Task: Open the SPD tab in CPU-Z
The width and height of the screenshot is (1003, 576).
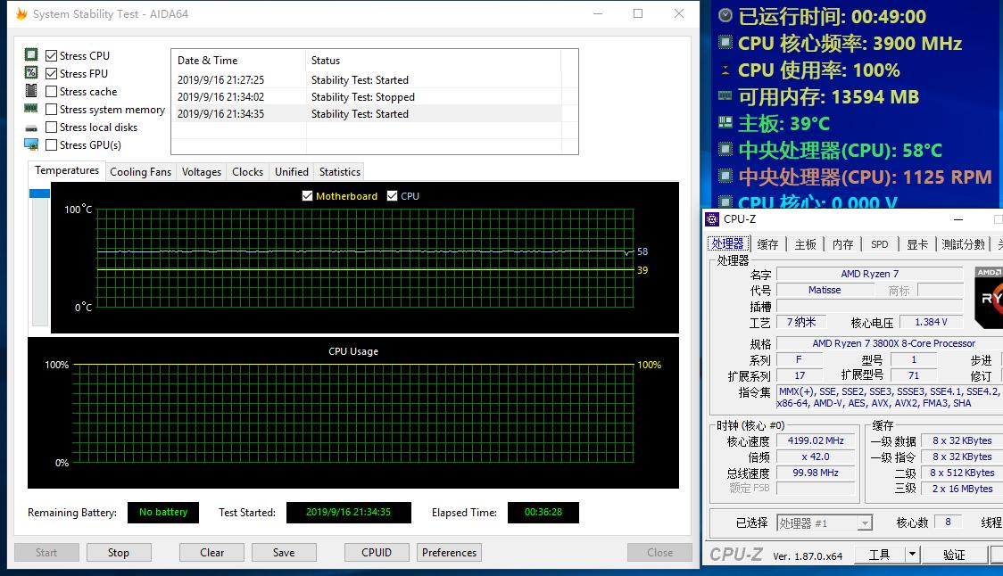Action: 880,244
